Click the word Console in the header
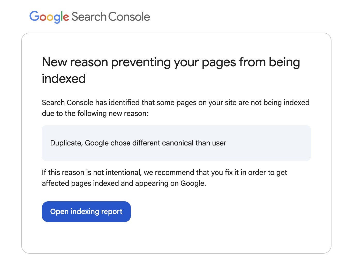 (129, 17)
